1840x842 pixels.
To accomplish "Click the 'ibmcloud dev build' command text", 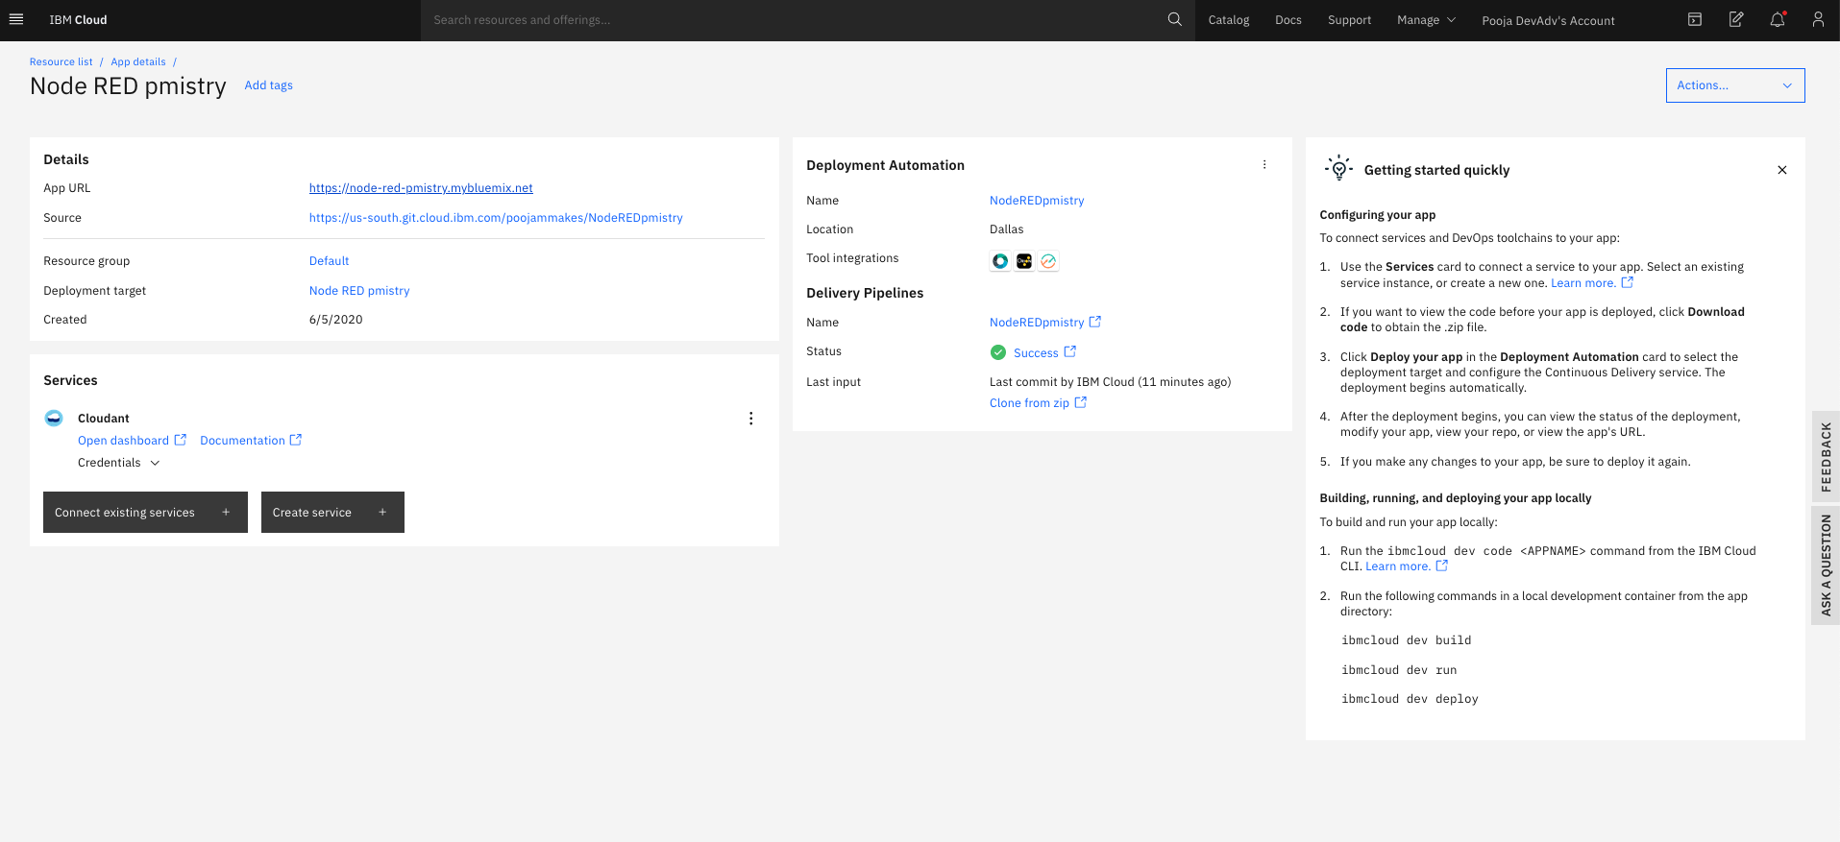I will click(x=1407, y=640).
